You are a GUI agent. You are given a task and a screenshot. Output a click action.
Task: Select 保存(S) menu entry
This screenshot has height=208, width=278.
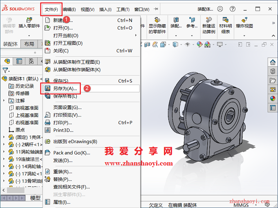tap(92, 81)
